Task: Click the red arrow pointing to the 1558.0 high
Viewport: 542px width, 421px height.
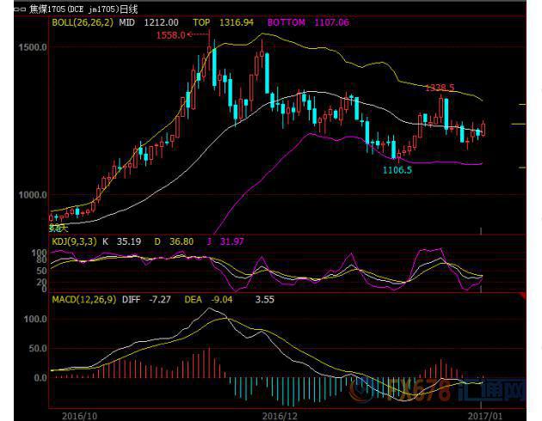Action: point(199,34)
